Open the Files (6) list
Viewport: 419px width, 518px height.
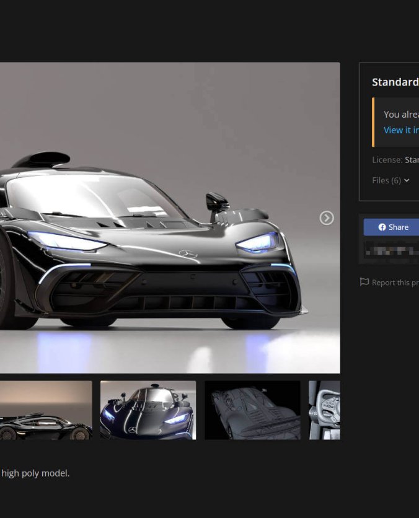[387, 180]
